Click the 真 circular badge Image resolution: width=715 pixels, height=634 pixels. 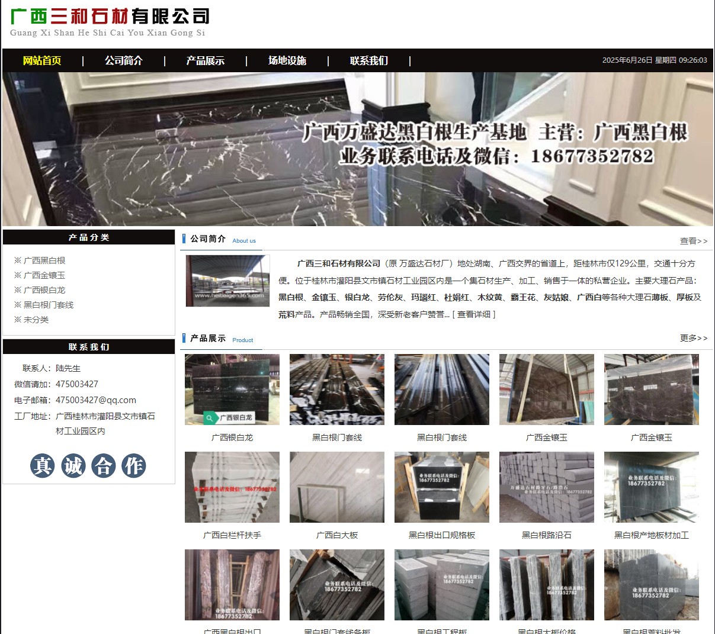pos(42,466)
